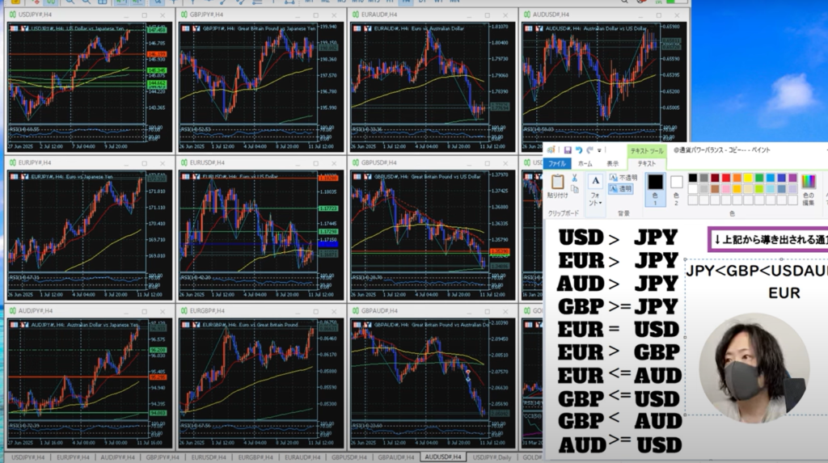The height and width of the screenshot is (463, 828).
Task: Click the 貼り付け paste clipboard icon
Action: coord(558,182)
